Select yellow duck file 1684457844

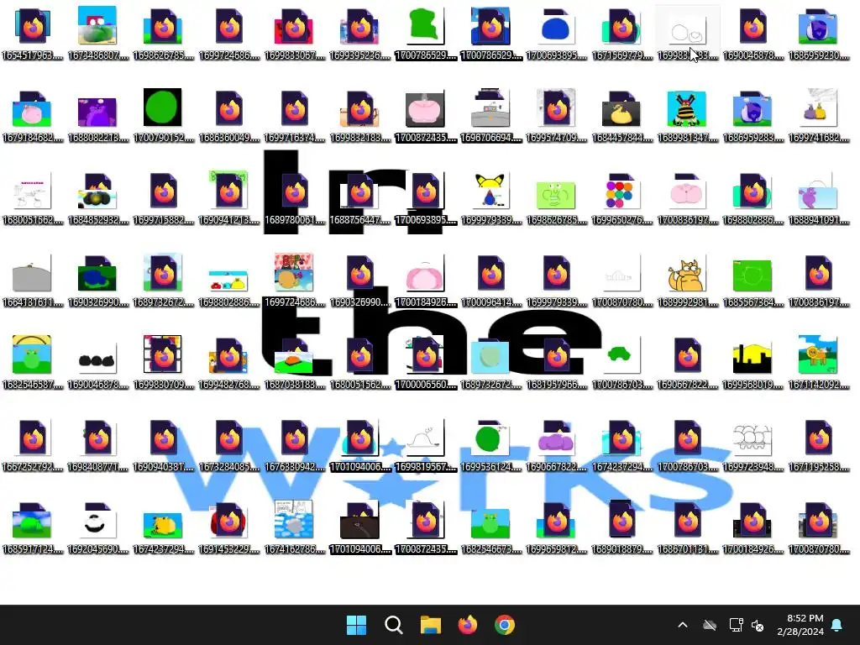(x=622, y=116)
